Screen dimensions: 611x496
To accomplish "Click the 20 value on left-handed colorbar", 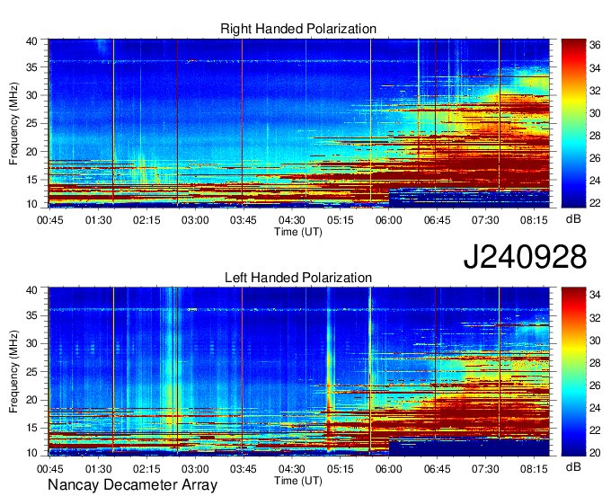I will pos(595,452).
